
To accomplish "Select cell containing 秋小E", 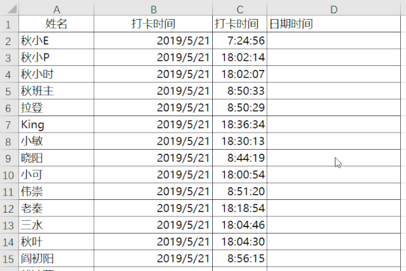I will [56, 41].
